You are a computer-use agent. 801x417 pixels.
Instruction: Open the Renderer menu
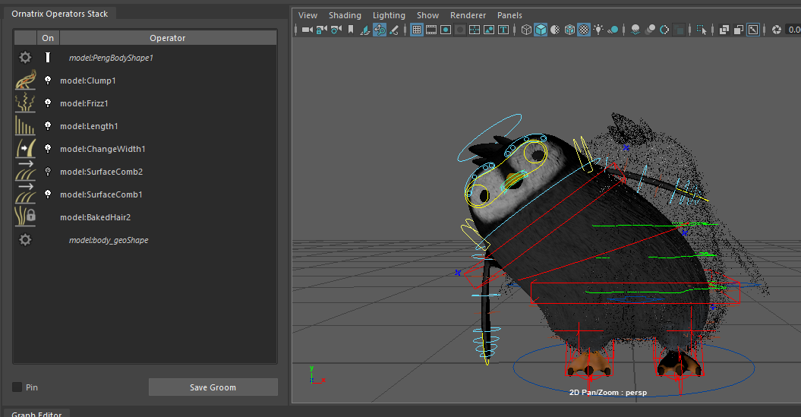(468, 15)
